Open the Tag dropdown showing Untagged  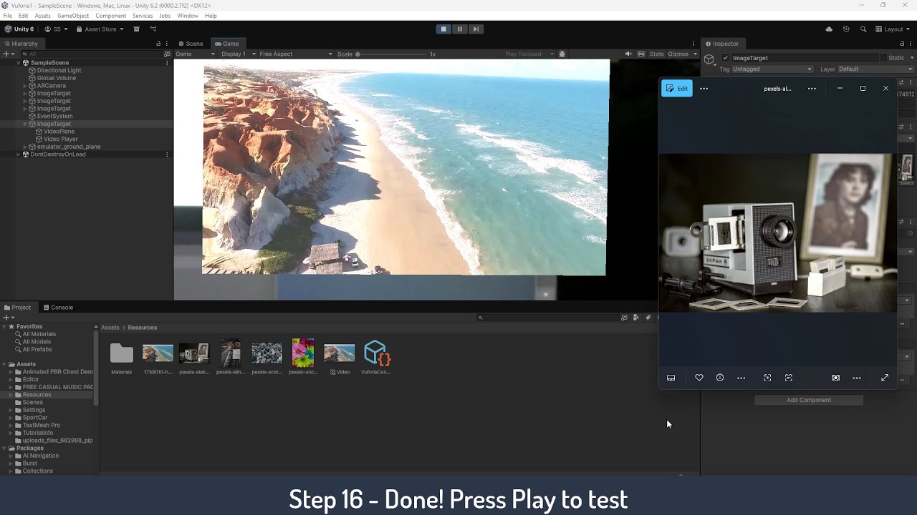pyautogui.click(x=772, y=69)
